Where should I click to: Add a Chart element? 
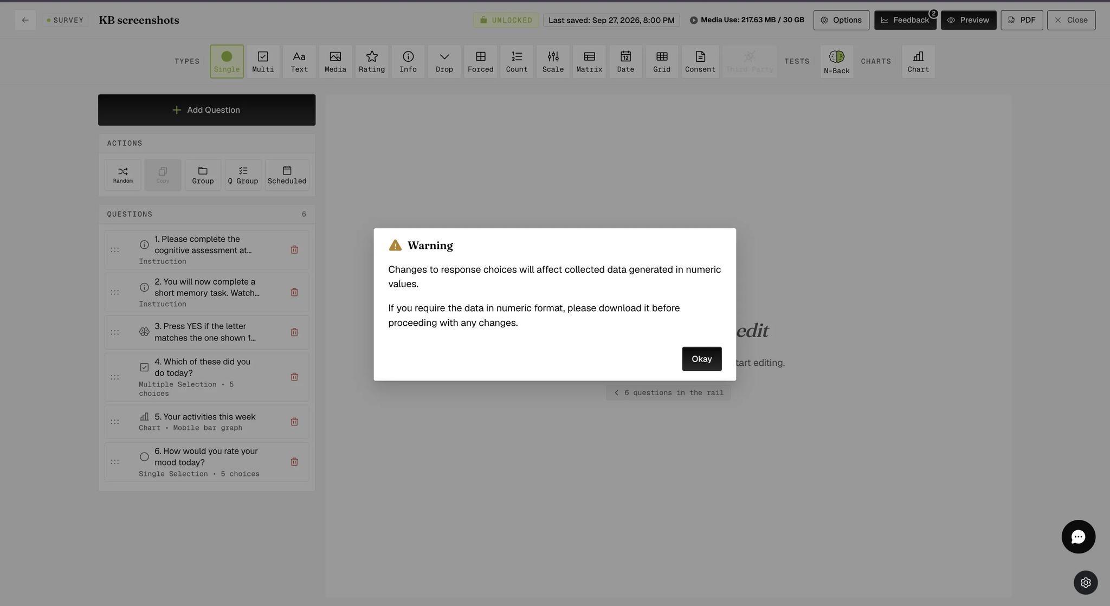pos(918,61)
